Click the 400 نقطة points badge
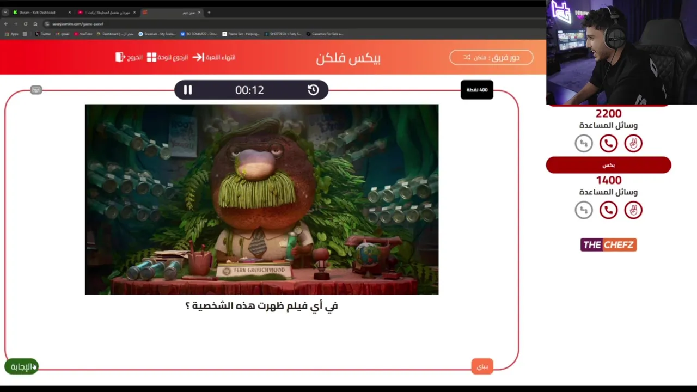The height and width of the screenshot is (392, 697). click(x=477, y=90)
